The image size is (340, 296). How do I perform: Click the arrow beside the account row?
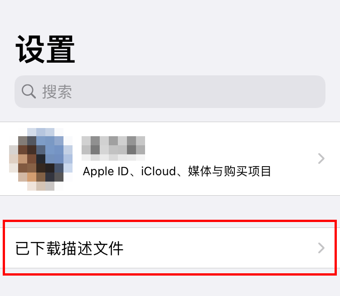pyautogui.click(x=321, y=158)
